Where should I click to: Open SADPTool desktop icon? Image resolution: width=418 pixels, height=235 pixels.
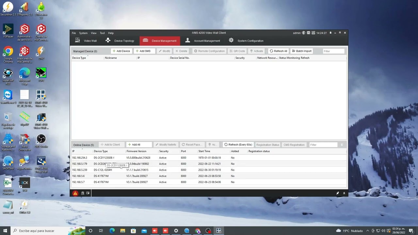click(8, 163)
